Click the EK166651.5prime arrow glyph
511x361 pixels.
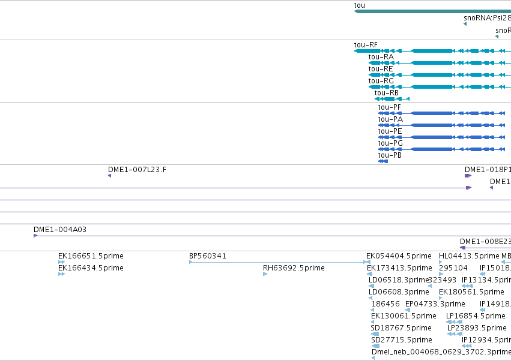click(62, 262)
